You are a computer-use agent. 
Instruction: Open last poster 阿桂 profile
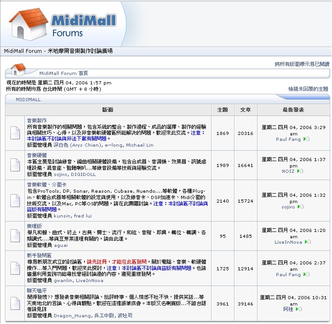tap(288, 309)
